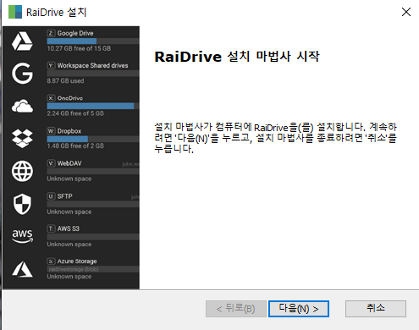Screen dimensions: 419x330
Task: Click the W: drive letter badge by Dropbox
Action: (x=51, y=131)
